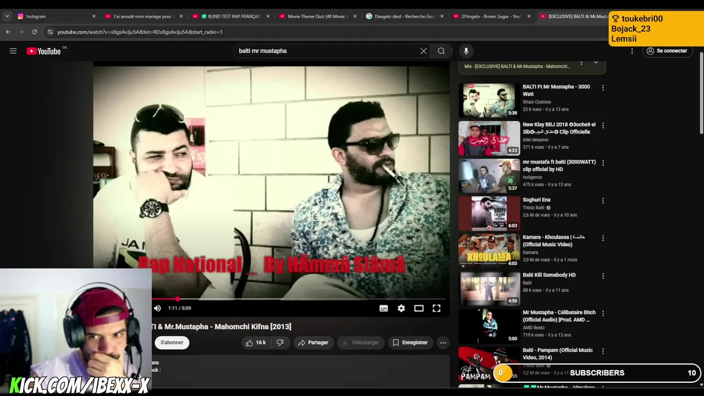Viewport: 704px width, 396px height.
Task: Save video with Enregistrer button
Action: [x=410, y=343]
